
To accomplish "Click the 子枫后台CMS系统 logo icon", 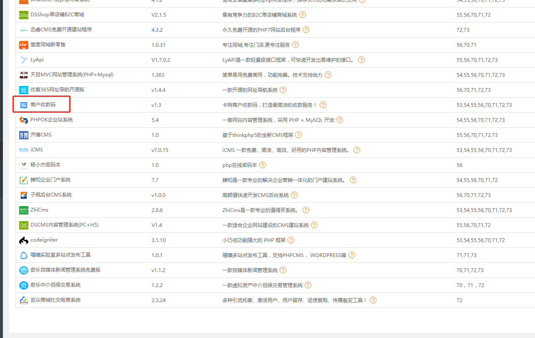I will (x=24, y=195).
